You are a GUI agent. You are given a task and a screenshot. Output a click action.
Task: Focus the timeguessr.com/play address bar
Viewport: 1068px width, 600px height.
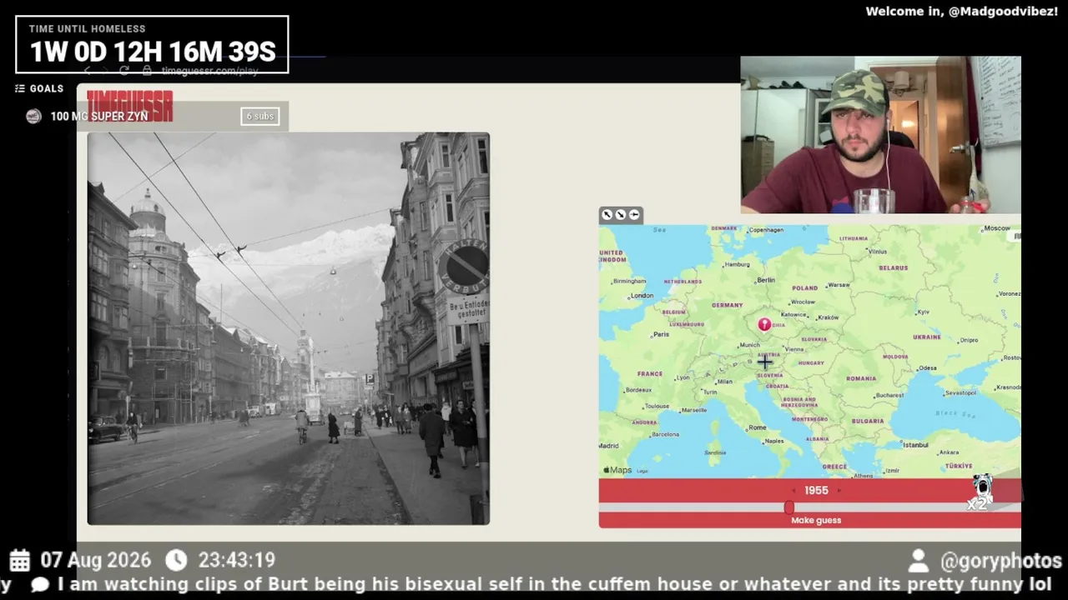[x=210, y=71]
